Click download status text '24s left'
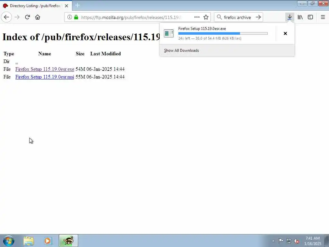Screen dimensions: 329x247 pyautogui.click(x=184, y=39)
